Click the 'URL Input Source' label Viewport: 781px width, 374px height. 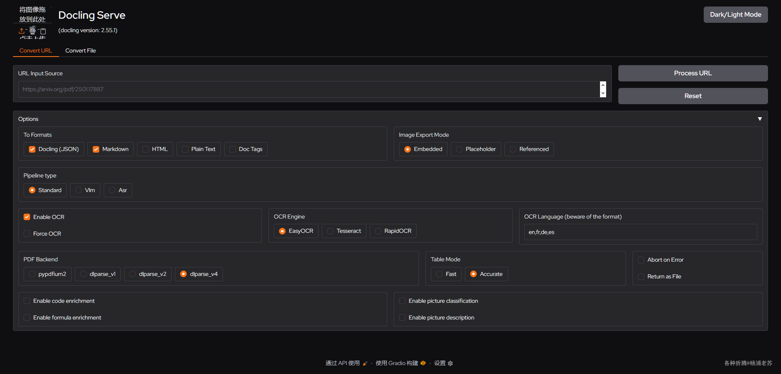40,74
